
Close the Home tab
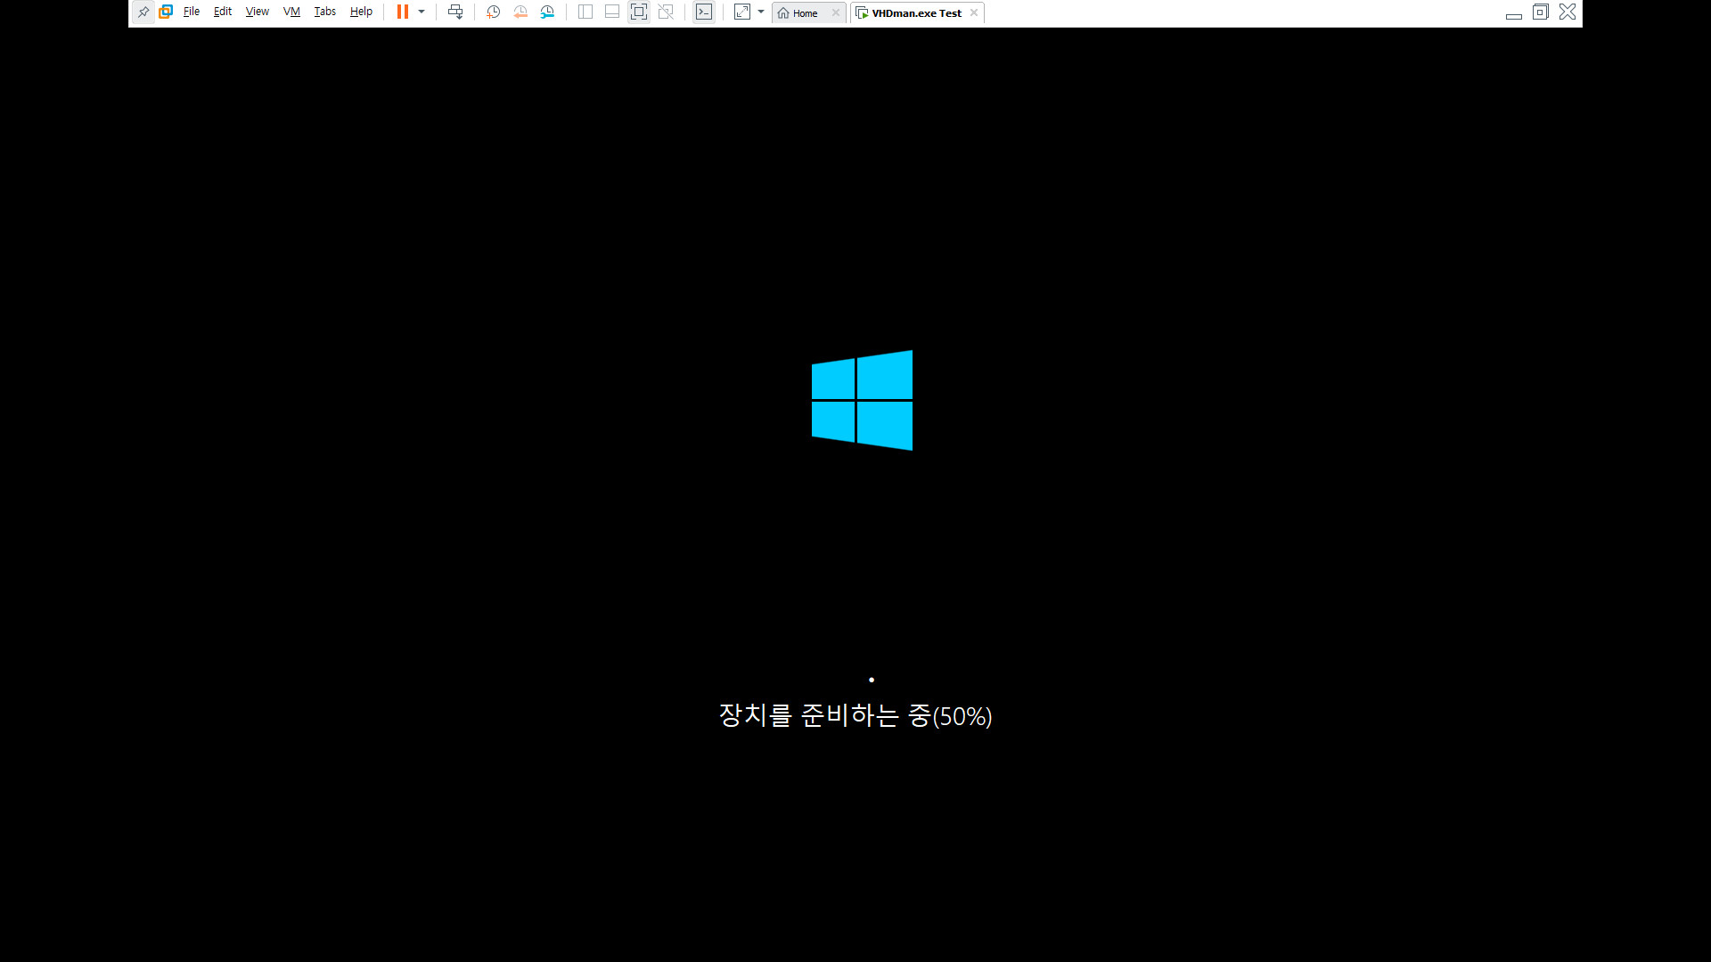pos(836,12)
